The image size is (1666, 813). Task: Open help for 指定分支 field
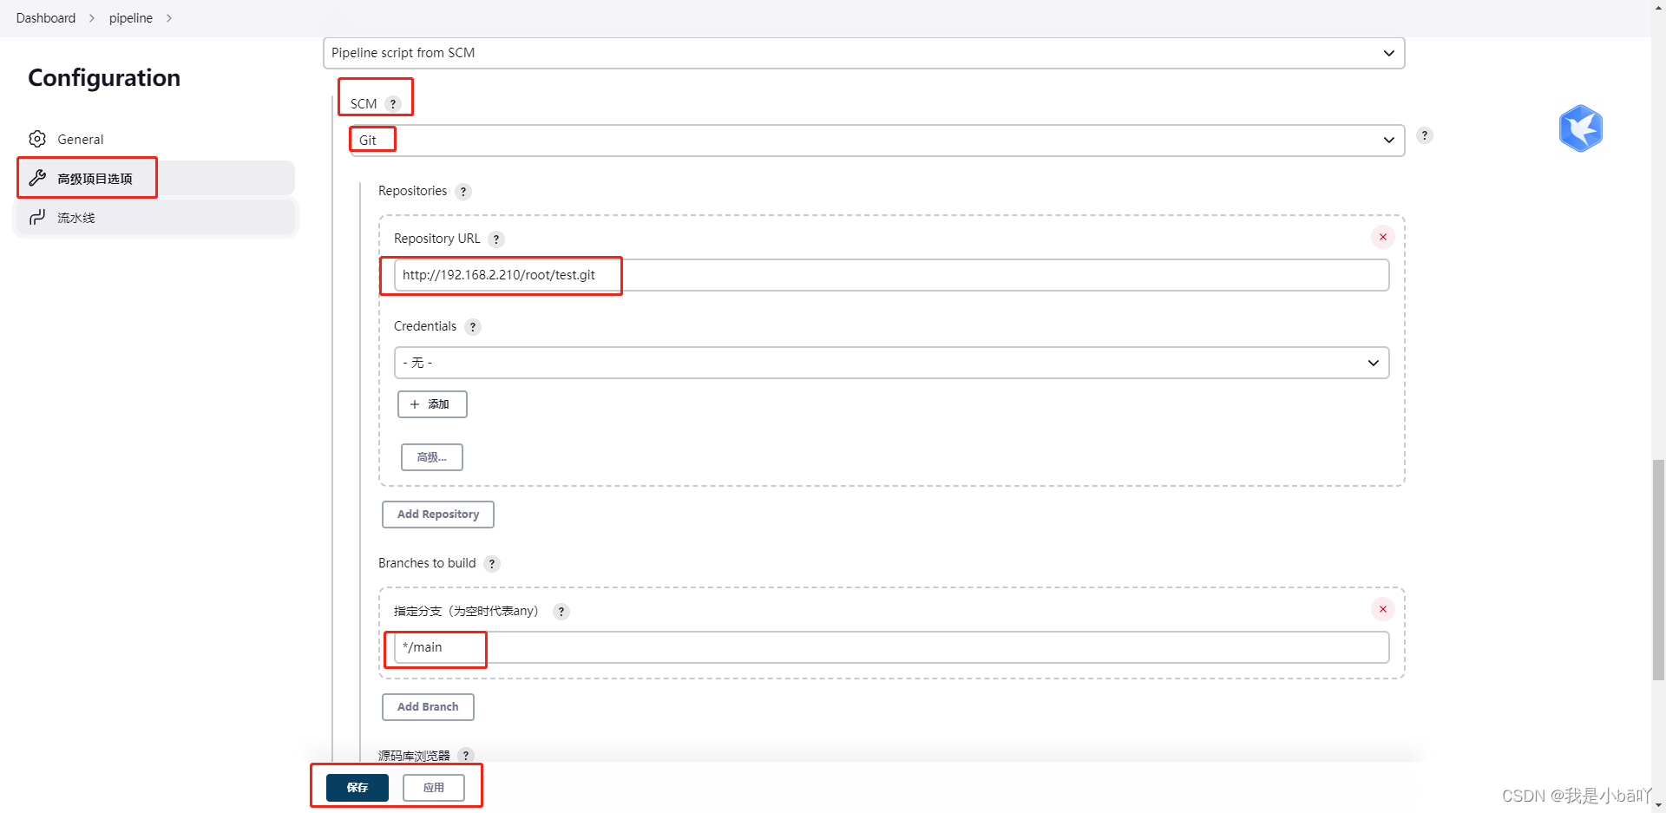(561, 612)
